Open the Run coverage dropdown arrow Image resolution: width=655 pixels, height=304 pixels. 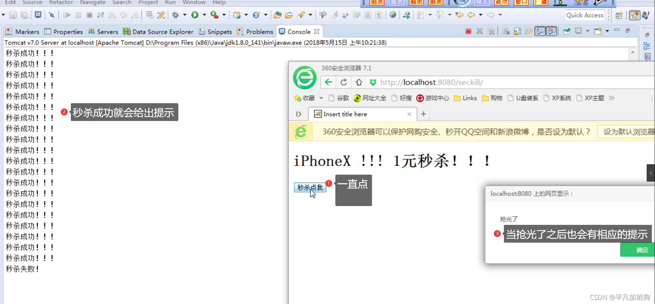pos(224,15)
